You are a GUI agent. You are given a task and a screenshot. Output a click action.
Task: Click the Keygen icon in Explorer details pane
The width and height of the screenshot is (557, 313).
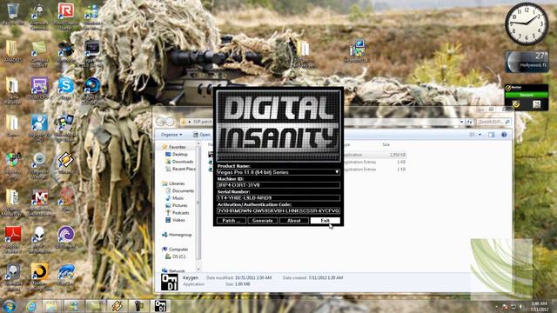point(170,282)
